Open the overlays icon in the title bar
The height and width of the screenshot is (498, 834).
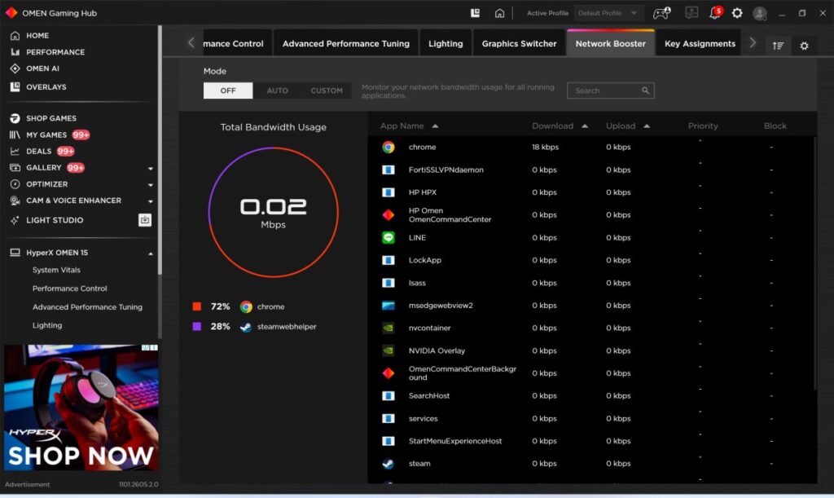coord(475,13)
